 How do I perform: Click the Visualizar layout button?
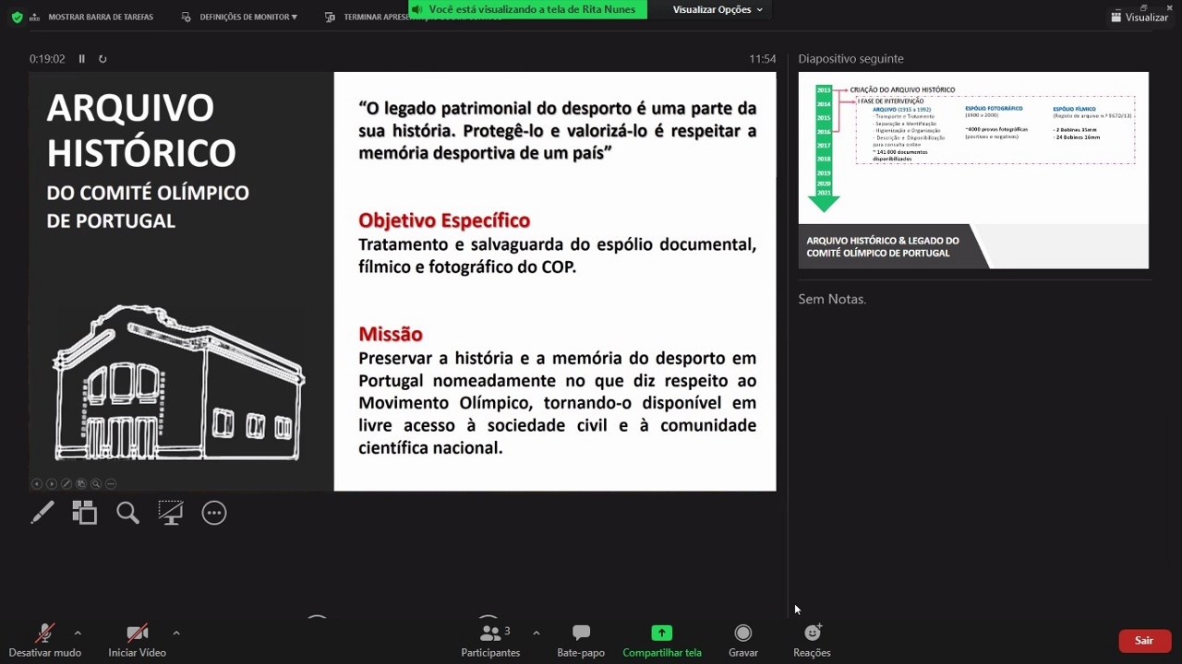pos(1140,18)
